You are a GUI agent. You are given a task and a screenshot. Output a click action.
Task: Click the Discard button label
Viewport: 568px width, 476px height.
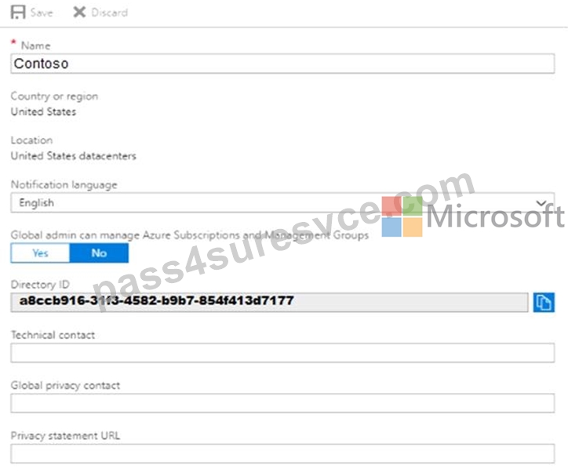pos(109,13)
